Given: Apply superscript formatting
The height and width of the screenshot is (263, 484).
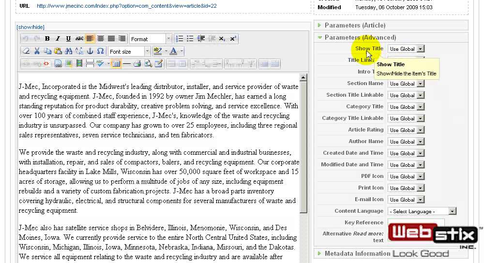Looking at the screenshot, I should click(233, 39).
